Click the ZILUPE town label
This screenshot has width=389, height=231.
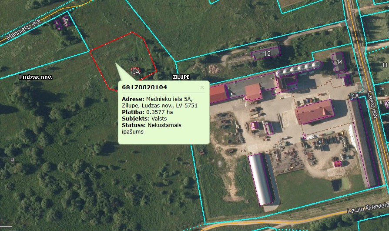coord(181,77)
